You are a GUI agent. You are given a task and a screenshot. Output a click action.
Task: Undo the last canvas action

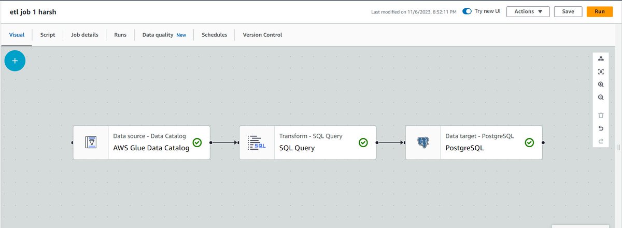pos(601,128)
